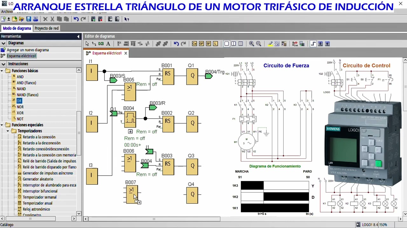The height and width of the screenshot is (228, 407).
Task: Select the text label tool A
Action: pos(108,44)
